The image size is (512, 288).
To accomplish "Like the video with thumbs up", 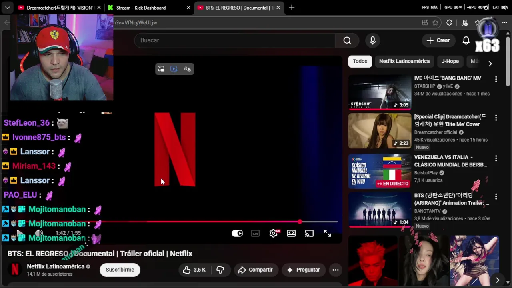I will click(x=194, y=270).
